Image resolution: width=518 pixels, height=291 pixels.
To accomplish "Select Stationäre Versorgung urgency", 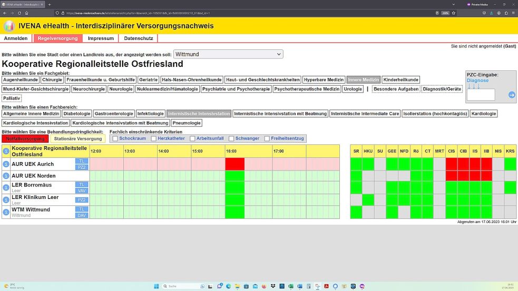I will [78, 138].
